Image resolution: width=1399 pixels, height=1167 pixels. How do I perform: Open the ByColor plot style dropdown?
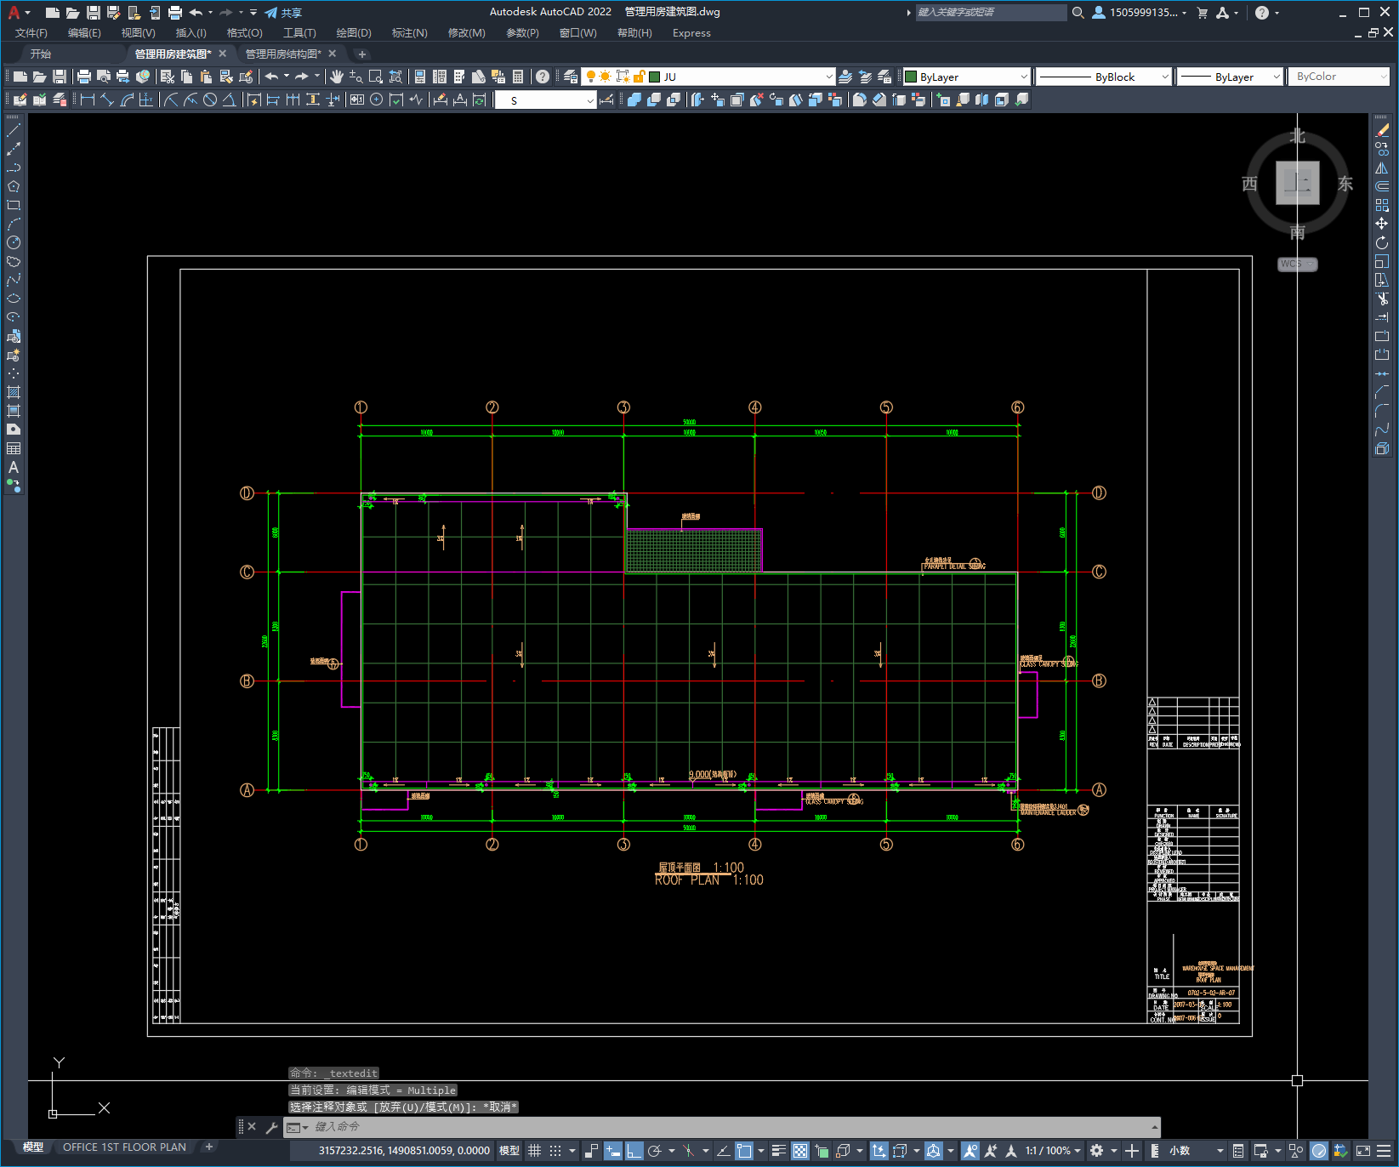pyautogui.click(x=1339, y=77)
